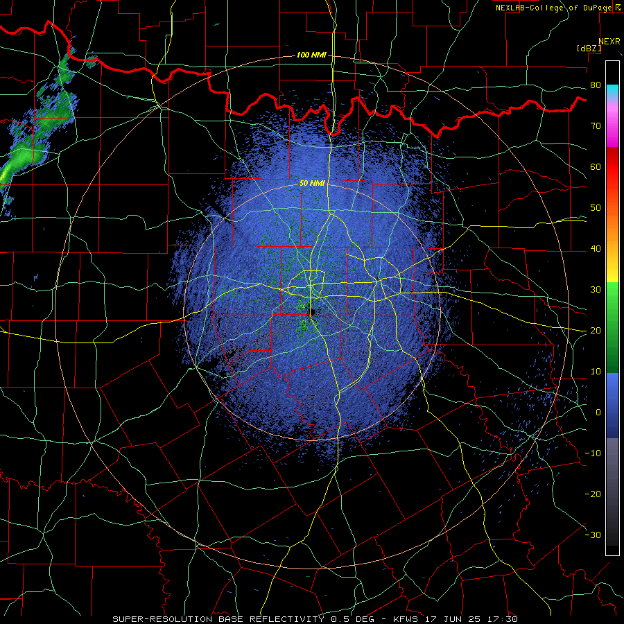The width and height of the screenshot is (624, 624).
Task: Click the 30 value on dBZ scale
Action: [x=596, y=290]
